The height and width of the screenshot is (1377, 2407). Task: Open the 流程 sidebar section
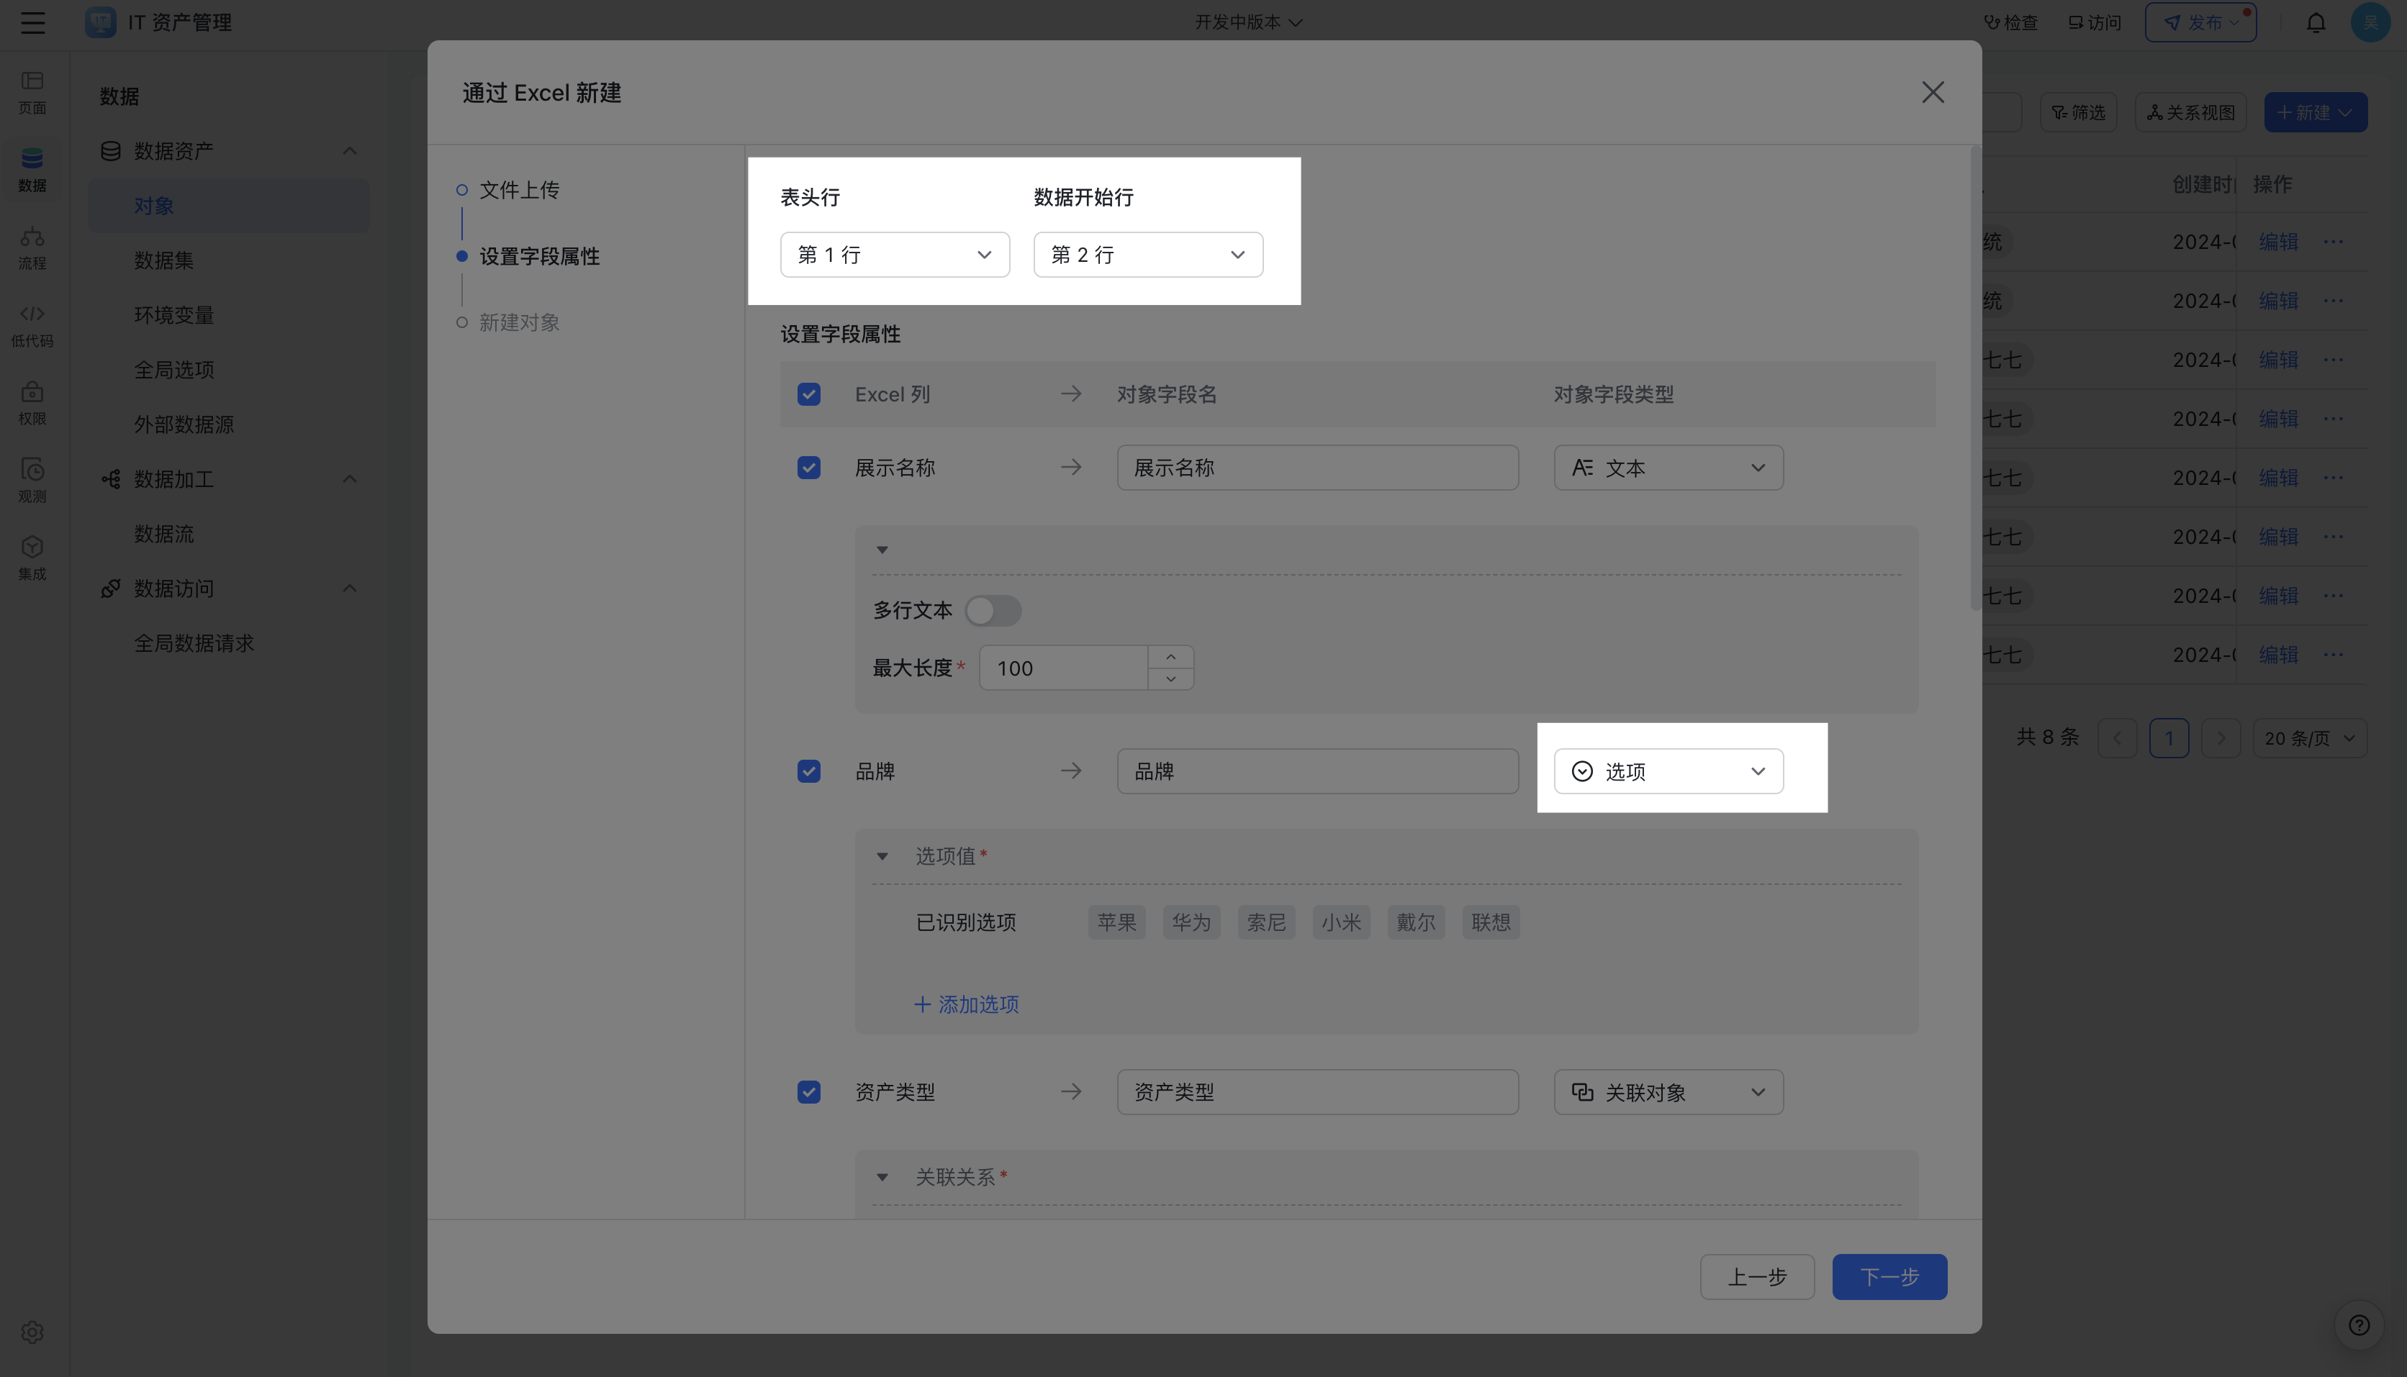(x=32, y=247)
